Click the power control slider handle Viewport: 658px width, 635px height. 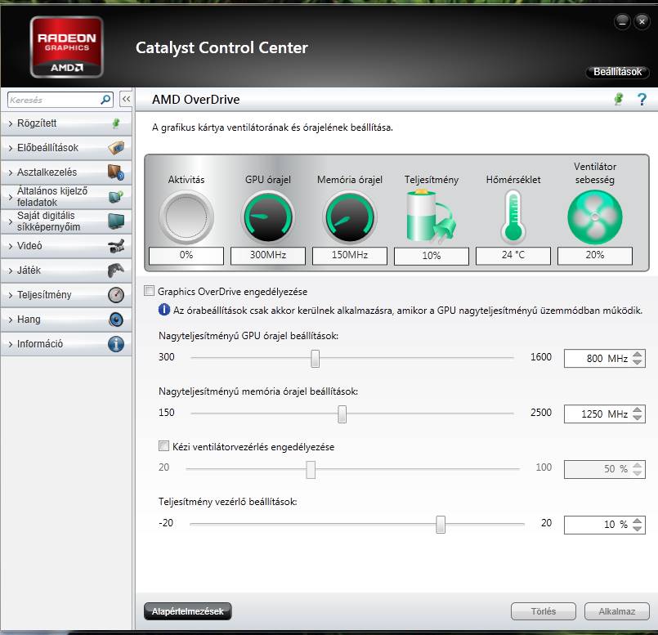pyautogui.click(x=441, y=525)
